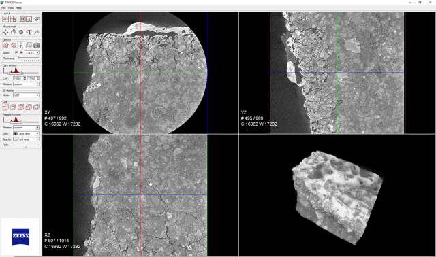Switch to the 2D layout view
Image resolution: width=436 pixels, height=257 pixels.
coord(5,19)
